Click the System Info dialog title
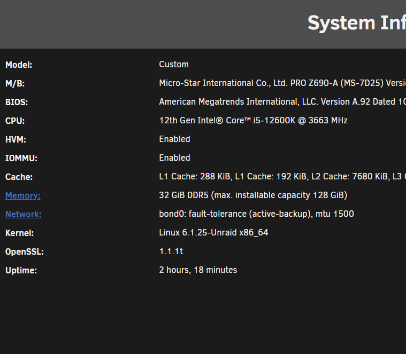406x354 pixels. 357,23
